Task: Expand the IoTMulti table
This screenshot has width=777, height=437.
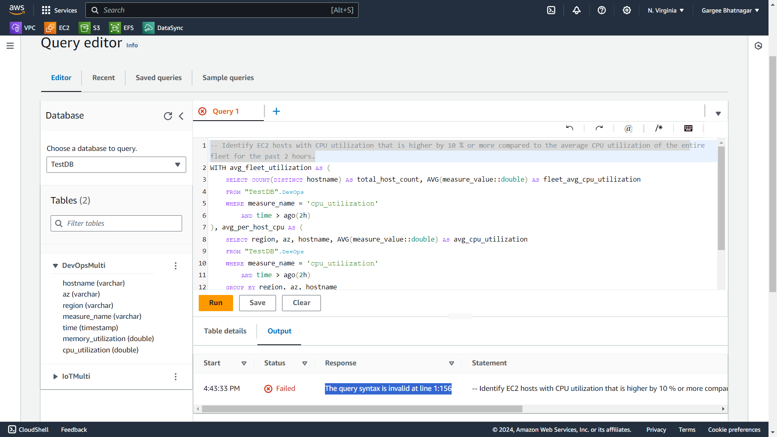Action: tap(55, 377)
